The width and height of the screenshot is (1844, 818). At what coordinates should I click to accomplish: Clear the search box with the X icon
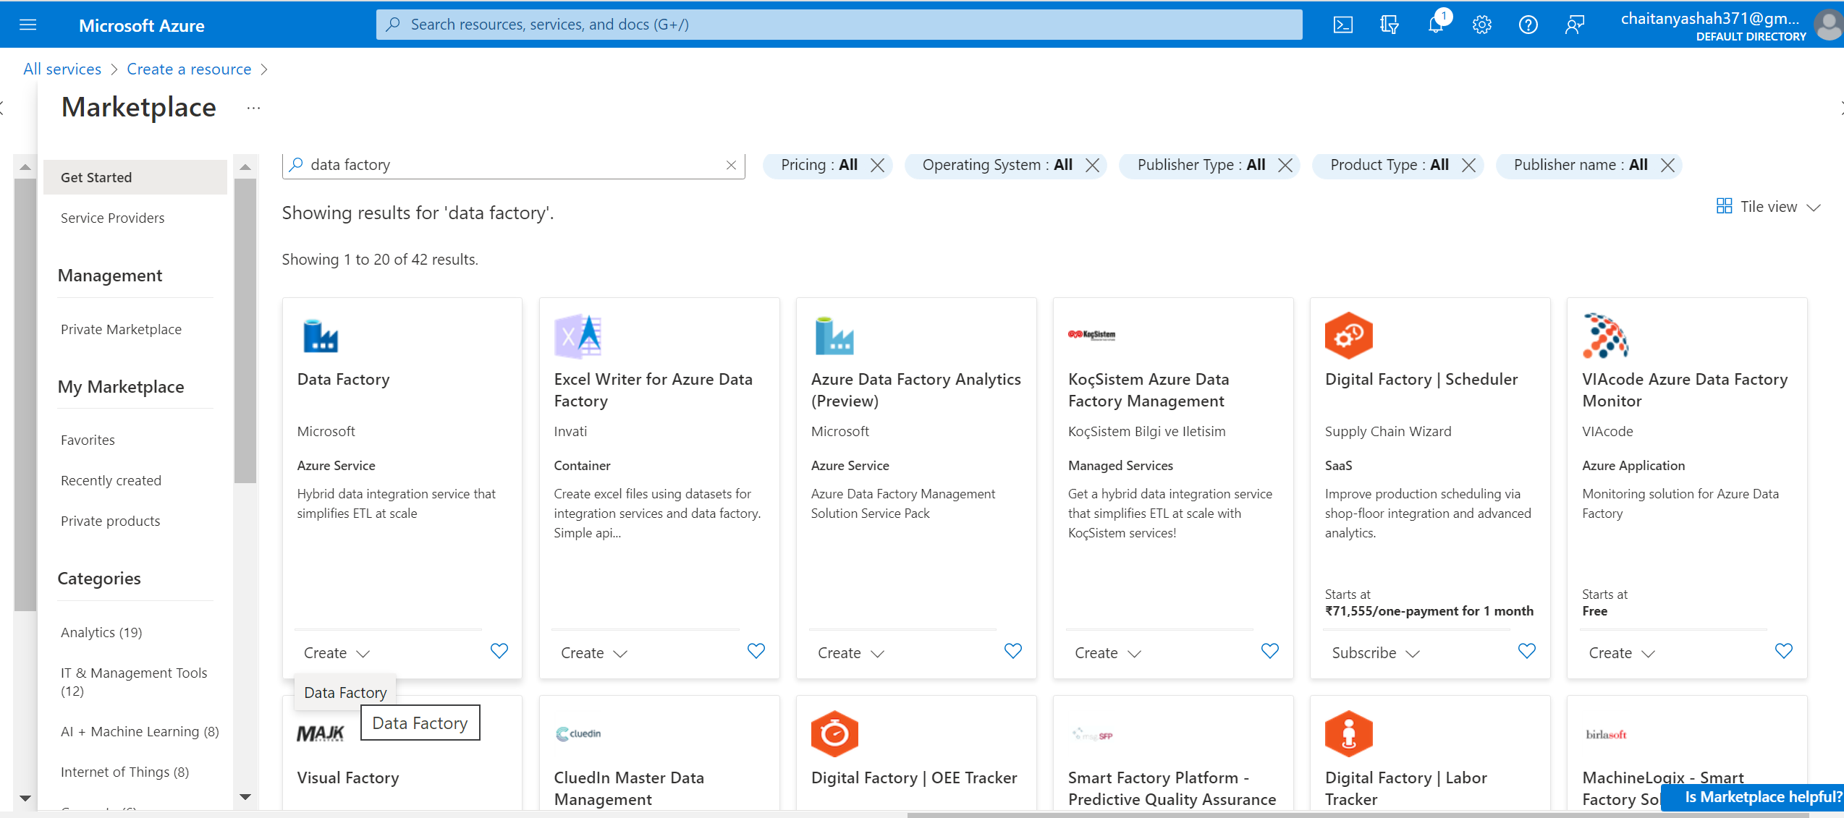[731, 165]
